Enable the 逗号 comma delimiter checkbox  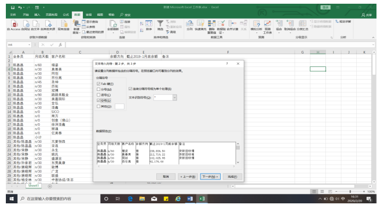tap(99, 95)
